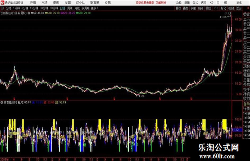The image size is (250, 161).
Task: Open the 财富圈 menu
Action: click(95, 3)
